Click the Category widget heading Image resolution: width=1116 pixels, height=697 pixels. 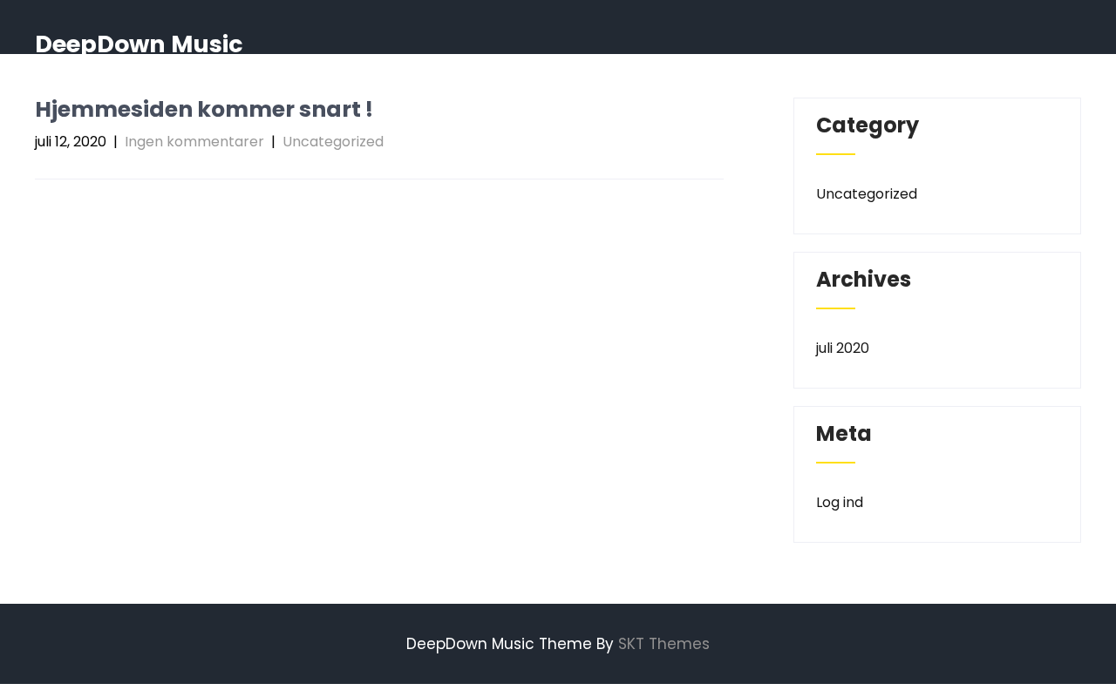pyautogui.click(x=868, y=125)
